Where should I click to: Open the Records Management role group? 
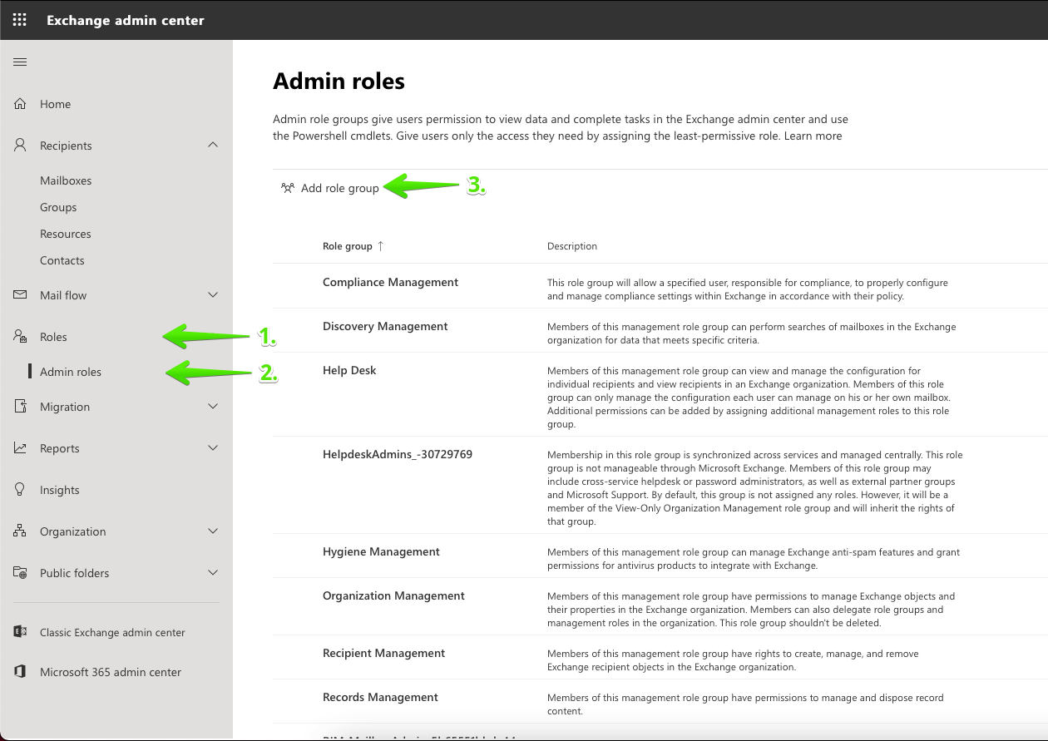[380, 697]
